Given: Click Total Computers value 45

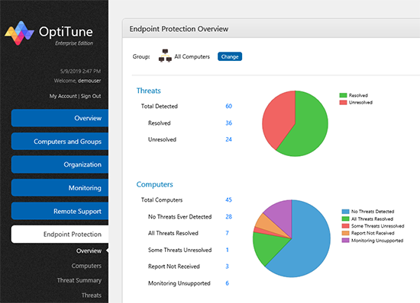Looking at the screenshot, I should [228, 200].
